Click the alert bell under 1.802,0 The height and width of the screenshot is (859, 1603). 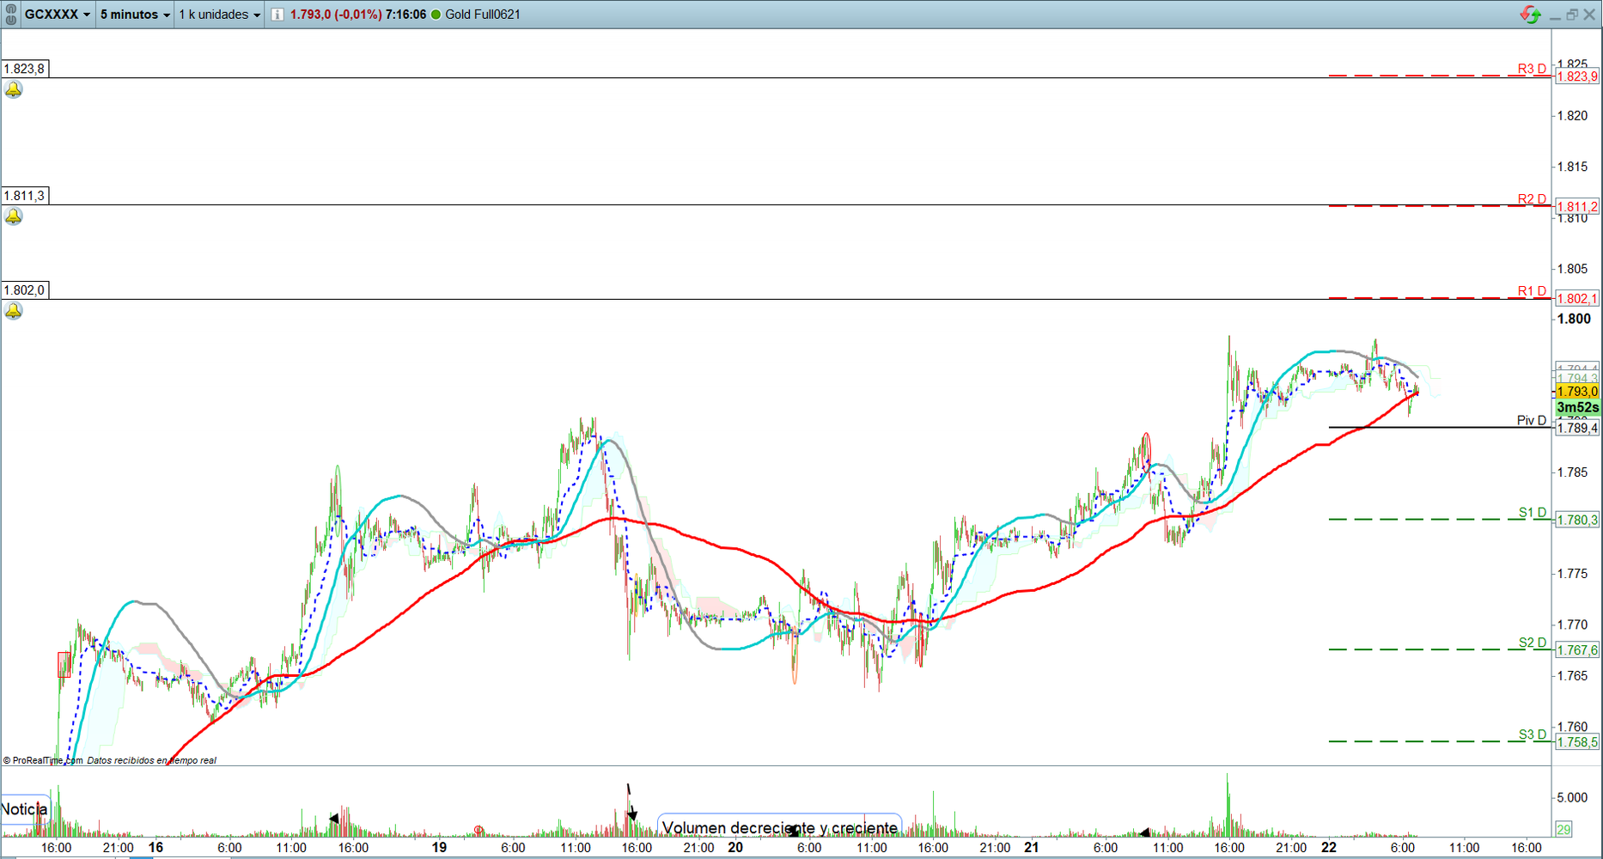click(x=14, y=311)
